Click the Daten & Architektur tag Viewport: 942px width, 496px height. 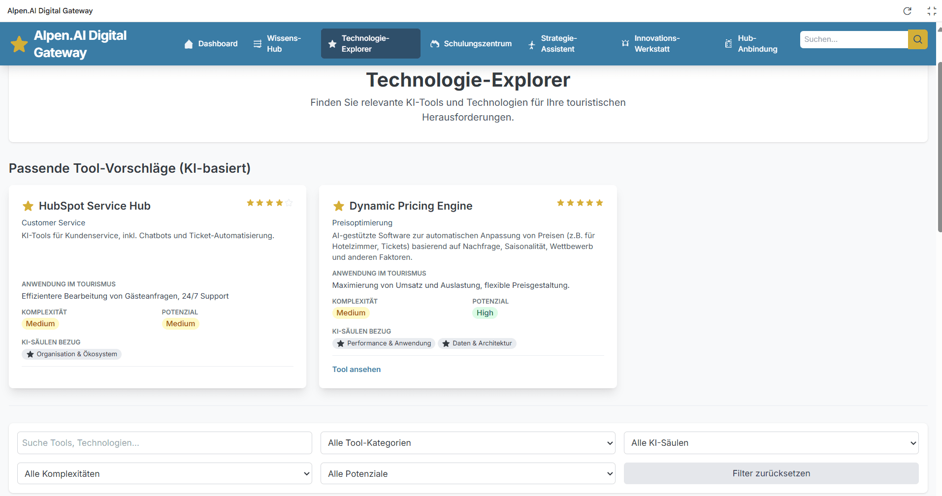pos(477,343)
